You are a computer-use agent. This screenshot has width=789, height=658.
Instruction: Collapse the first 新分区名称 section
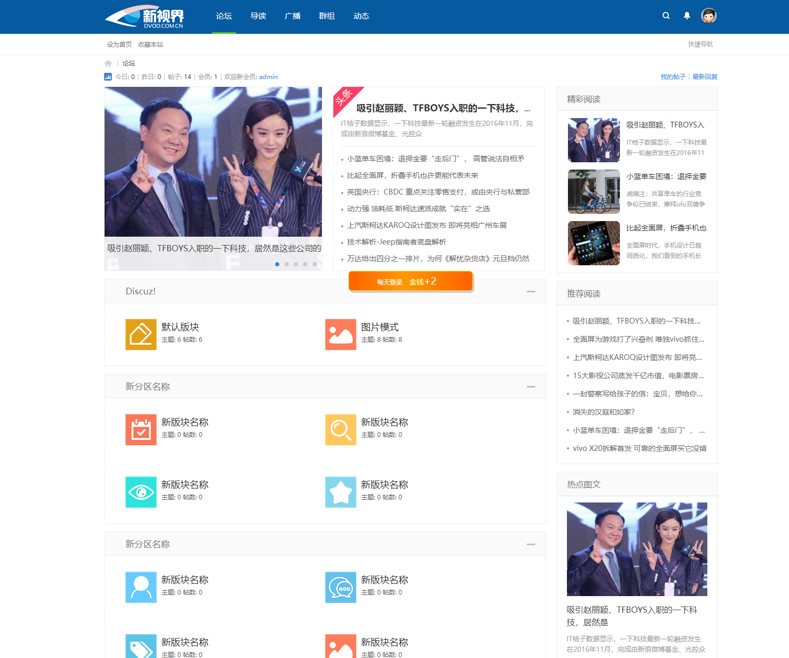tap(531, 386)
